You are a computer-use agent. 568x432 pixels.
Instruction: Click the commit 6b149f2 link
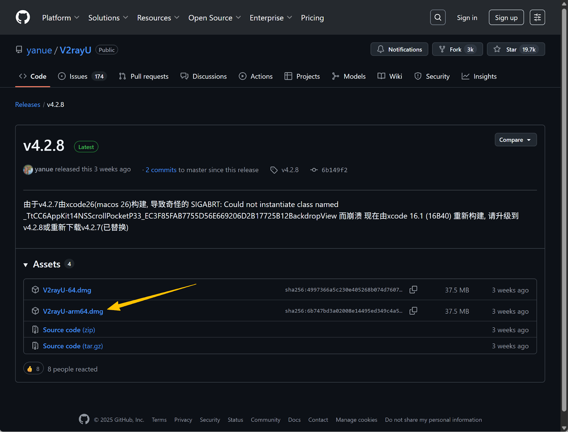pos(334,170)
